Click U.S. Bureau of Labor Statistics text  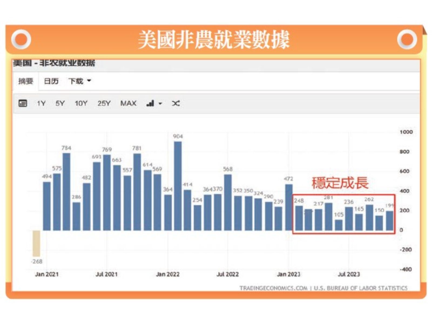(361, 288)
